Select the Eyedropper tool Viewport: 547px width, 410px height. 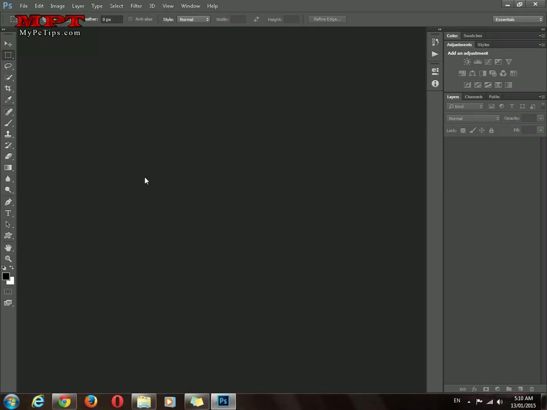tap(8, 100)
